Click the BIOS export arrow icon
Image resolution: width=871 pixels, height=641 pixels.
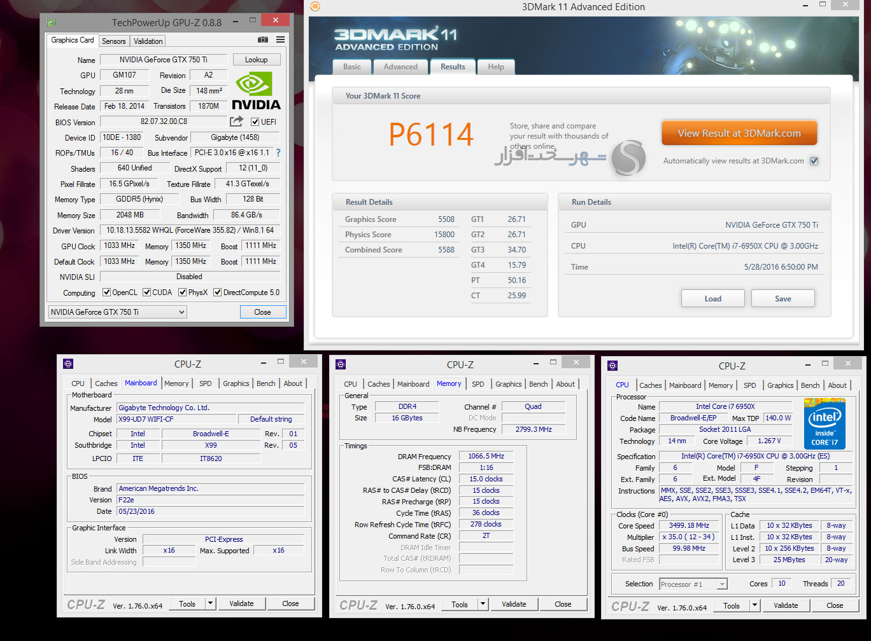(236, 121)
